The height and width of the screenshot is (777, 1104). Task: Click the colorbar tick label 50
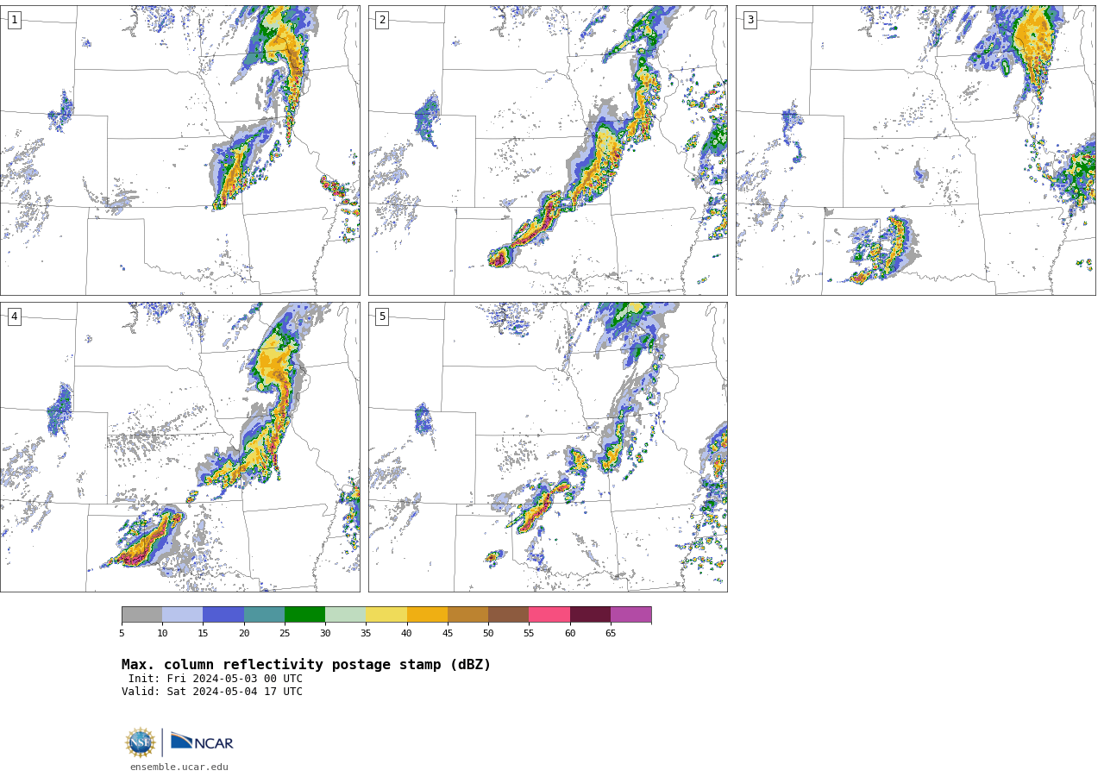click(488, 634)
